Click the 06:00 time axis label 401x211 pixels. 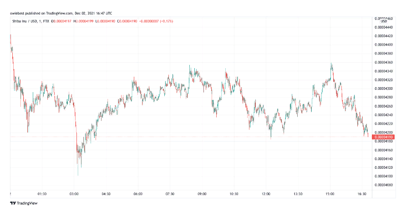click(138, 194)
